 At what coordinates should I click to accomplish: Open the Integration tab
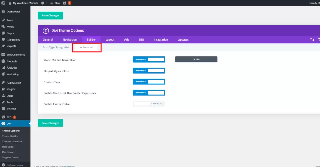pos(161,39)
